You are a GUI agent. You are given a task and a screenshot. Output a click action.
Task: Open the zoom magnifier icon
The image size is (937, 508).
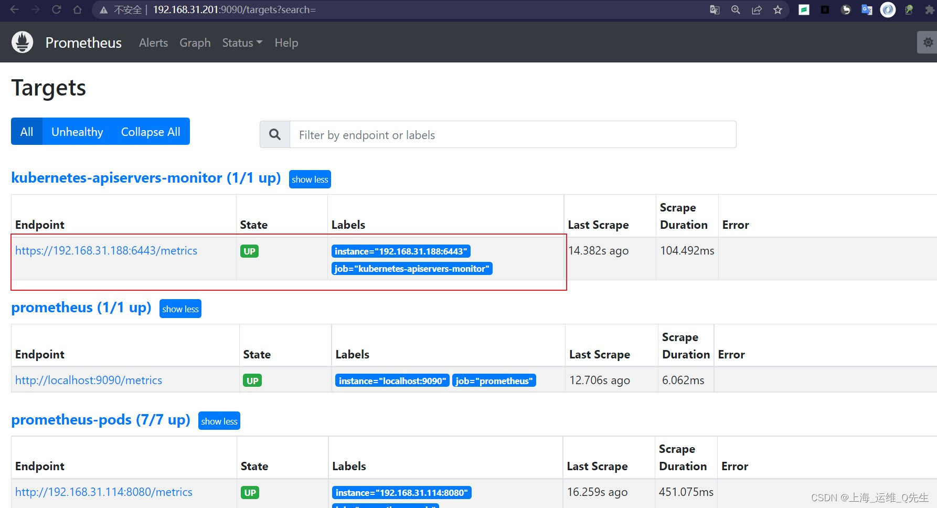point(736,10)
